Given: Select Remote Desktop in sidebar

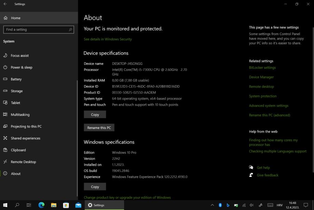Looking at the screenshot, I should (x=23, y=162).
